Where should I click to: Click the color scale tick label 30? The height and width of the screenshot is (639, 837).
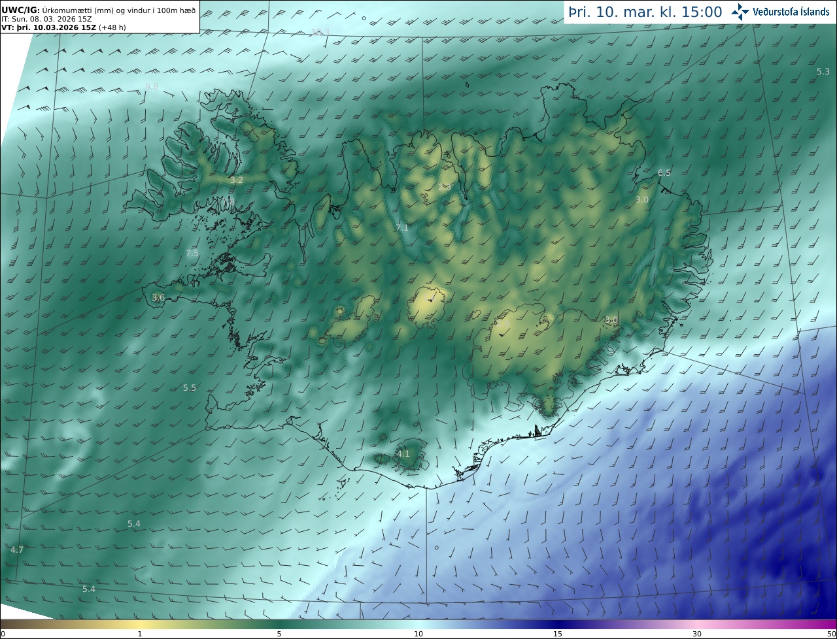[697, 634]
